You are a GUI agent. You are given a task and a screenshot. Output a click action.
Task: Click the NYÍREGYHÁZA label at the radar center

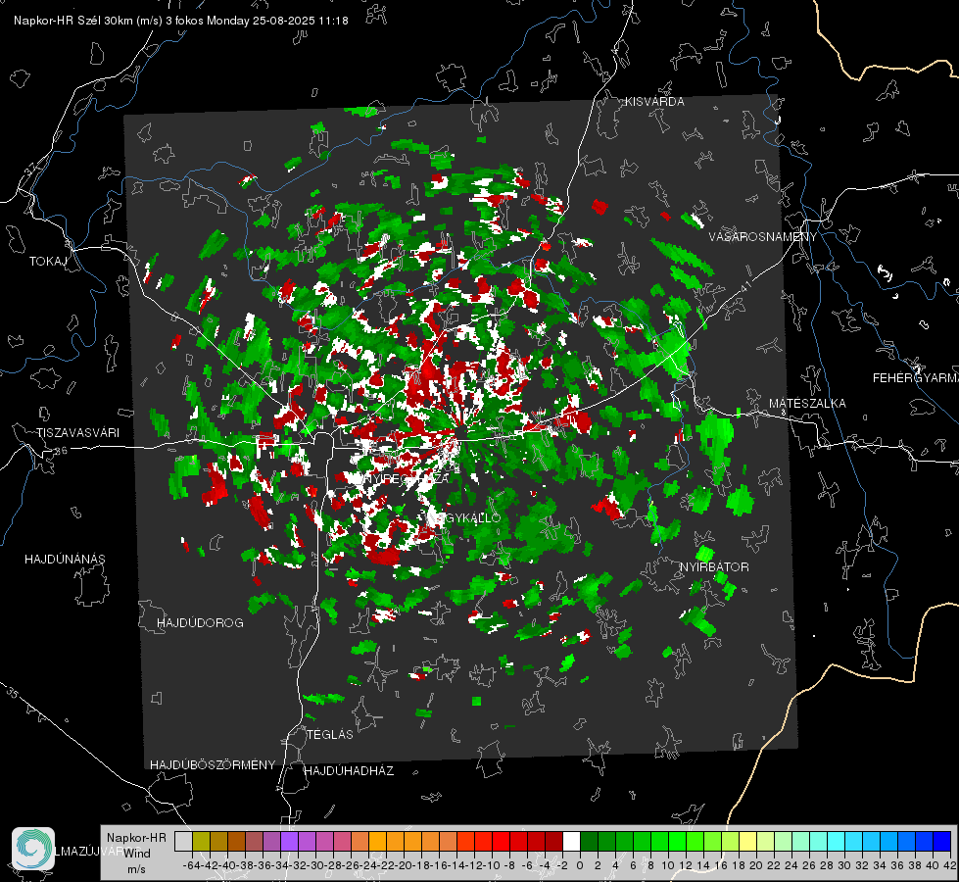[x=408, y=479]
